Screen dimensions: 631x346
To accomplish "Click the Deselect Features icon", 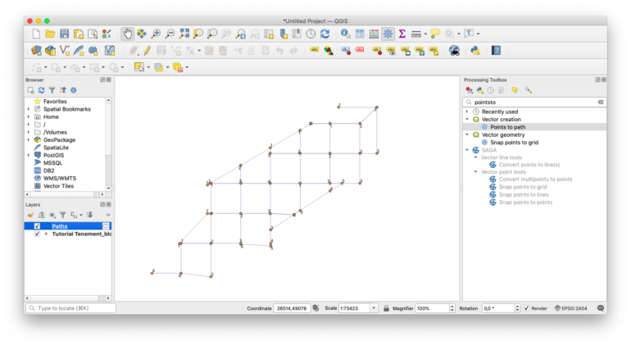I will [x=178, y=67].
